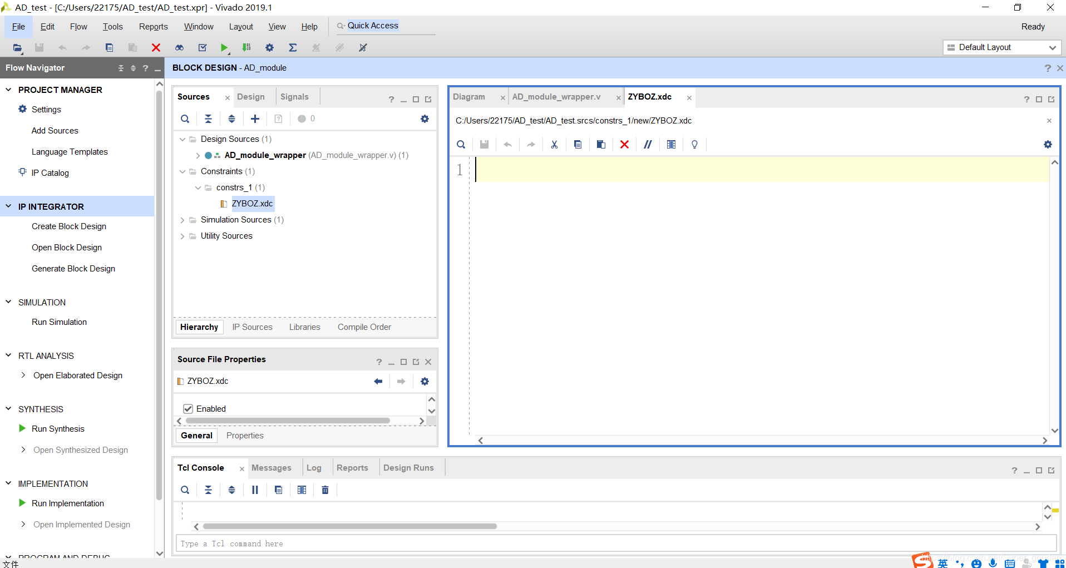The width and height of the screenshot is (1066, 568).
Task: Click the Generate Bitstream toolbar icon
Action: [246, 48]
